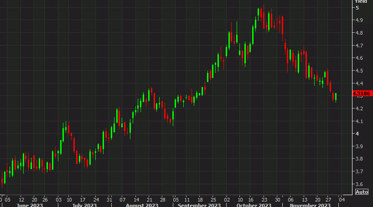Select the June 2023 month label

pos(30,205)
